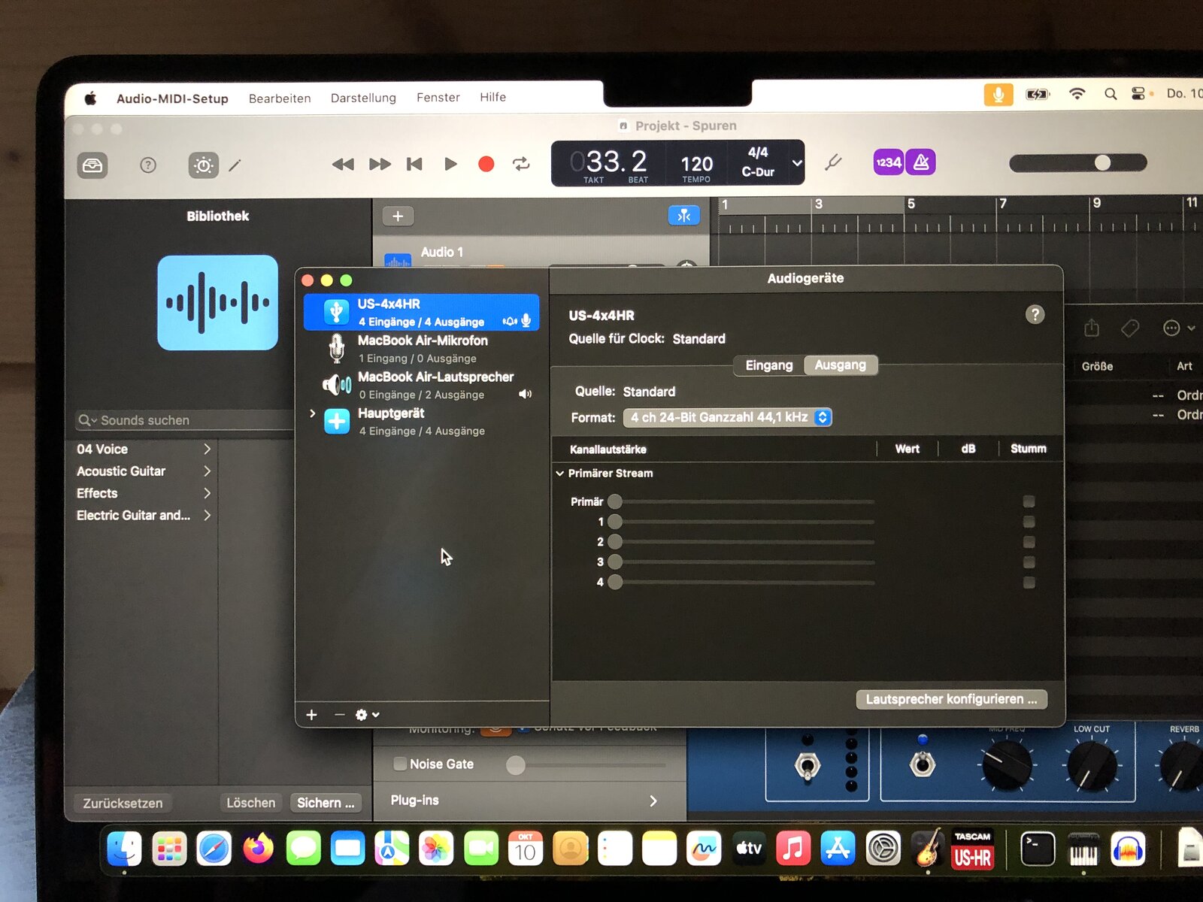Viewport: 1203px width, 902px height.
Task: Toggle the Smart Controls button
Action: [203, 165]
